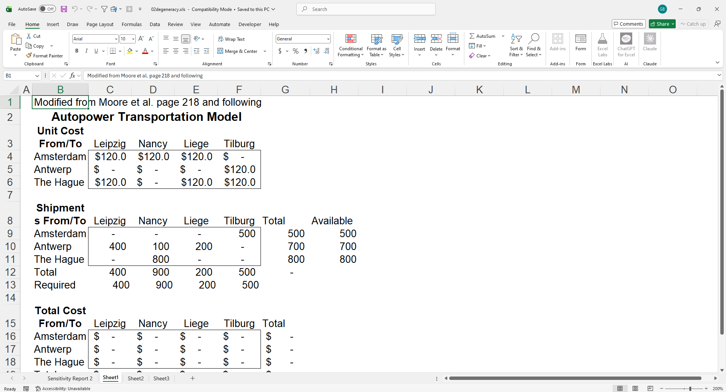The image size is (726, 392).
Task: Click Increase Indent icon
Action: (206, 51)
